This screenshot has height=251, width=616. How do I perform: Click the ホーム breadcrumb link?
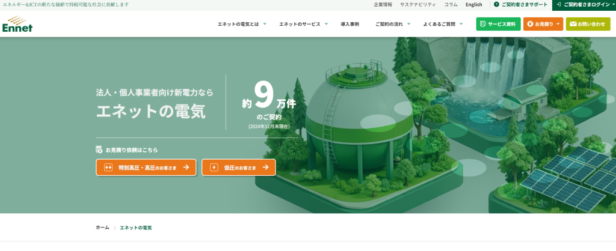click(102, 228)
